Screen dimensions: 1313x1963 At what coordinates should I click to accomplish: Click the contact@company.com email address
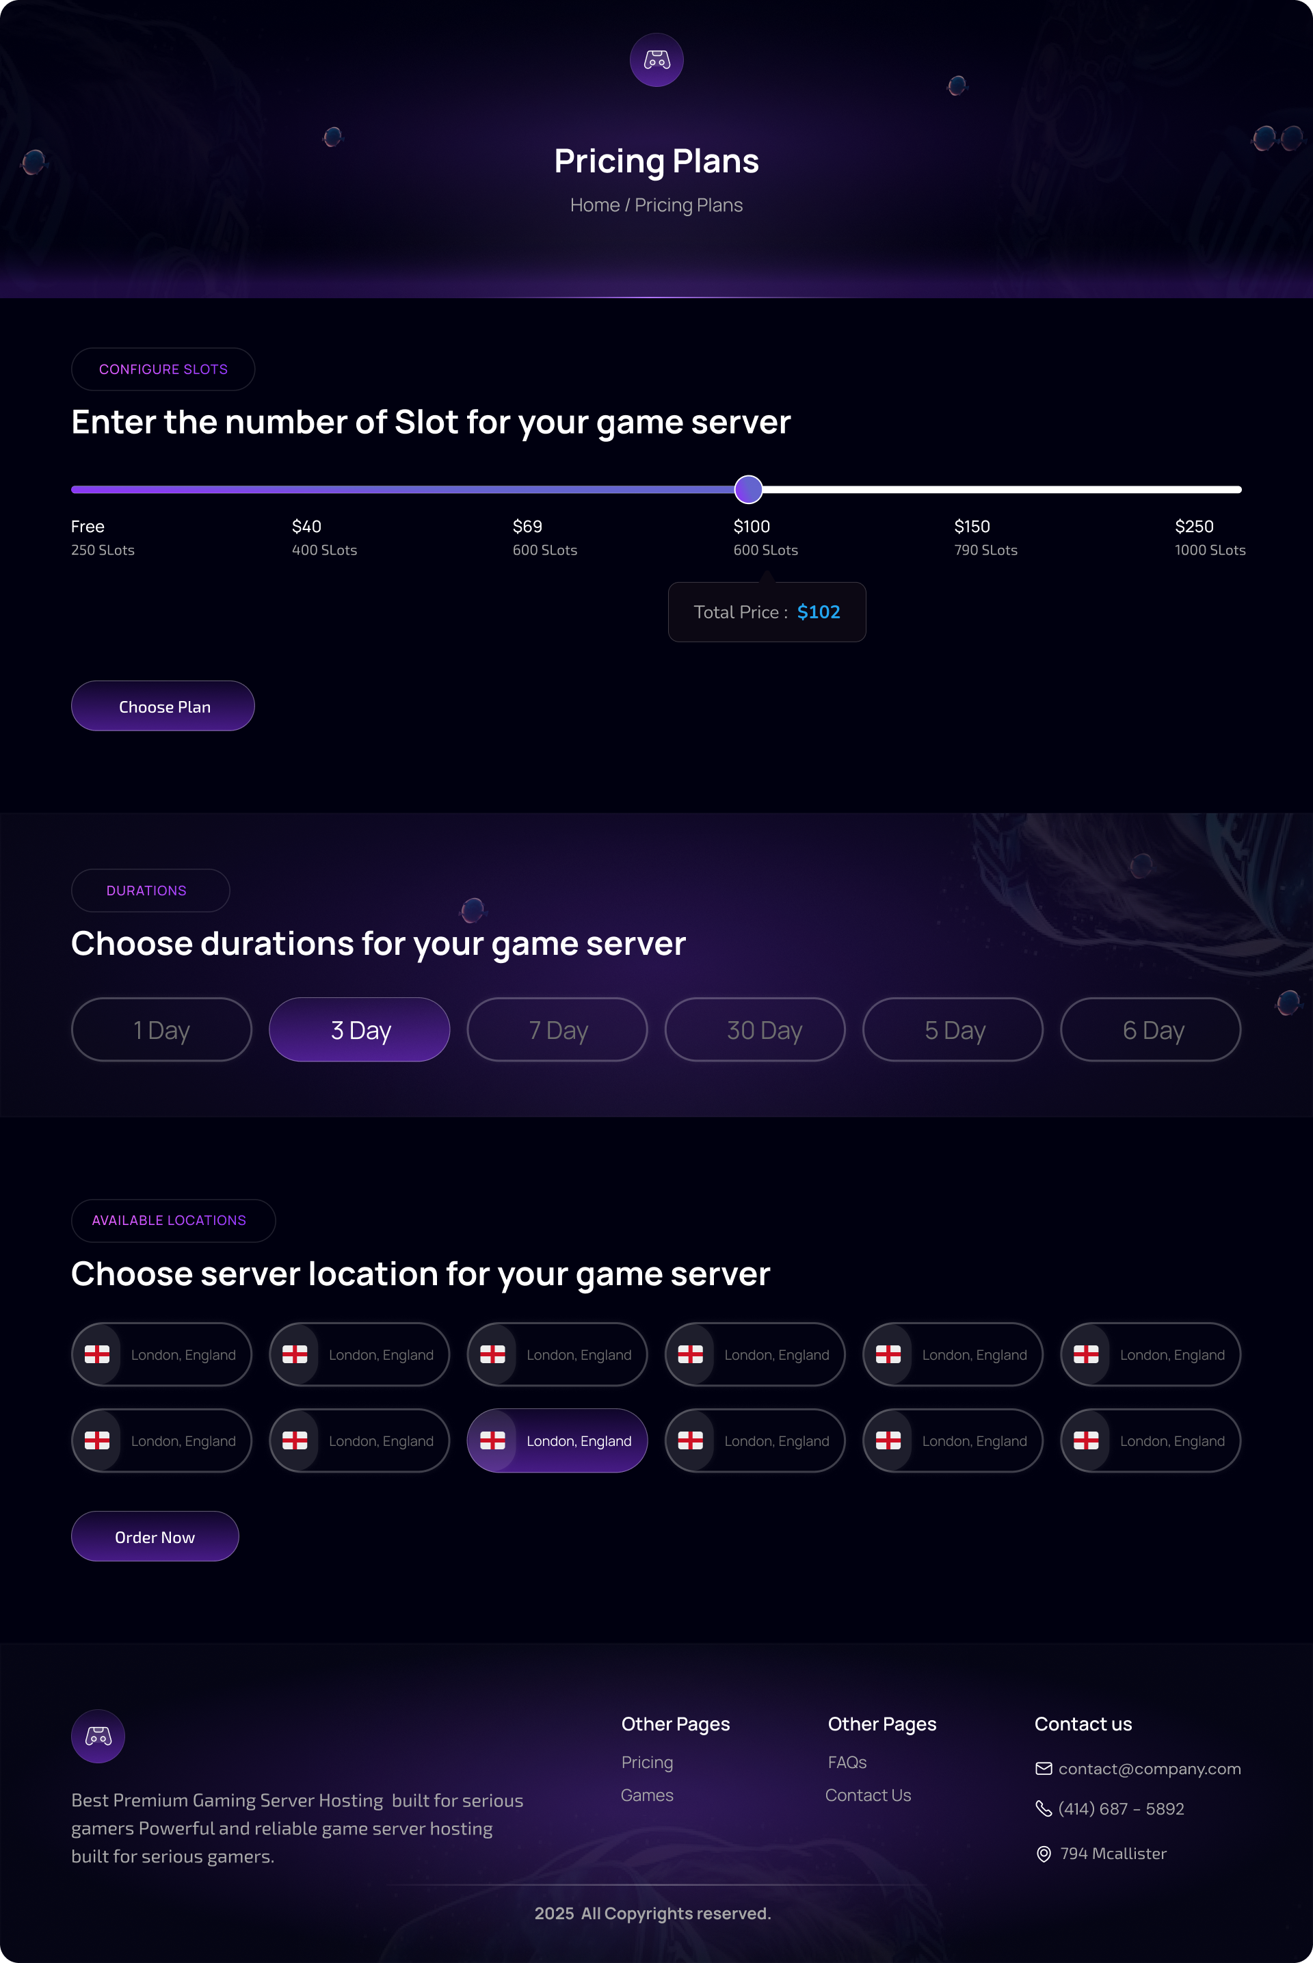coord(1149,1769)
